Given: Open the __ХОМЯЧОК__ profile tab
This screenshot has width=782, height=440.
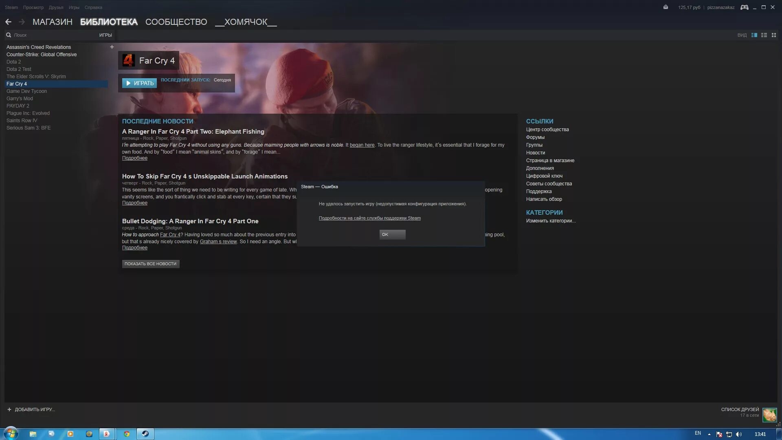Looking at the screenshot, I should [246, 22].
